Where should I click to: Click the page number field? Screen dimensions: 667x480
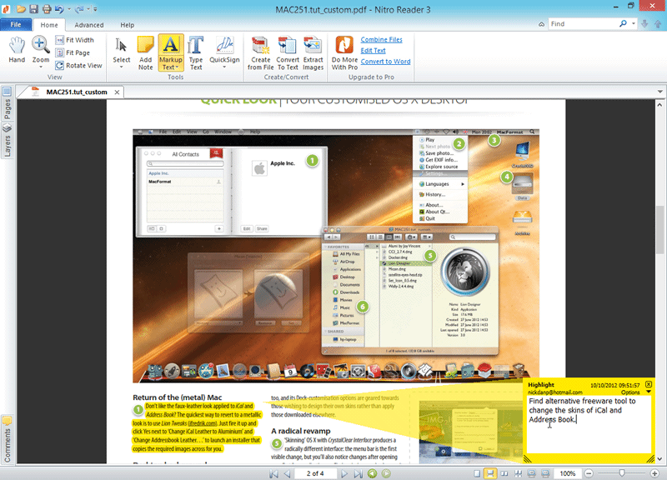click(x=315, y=473)
